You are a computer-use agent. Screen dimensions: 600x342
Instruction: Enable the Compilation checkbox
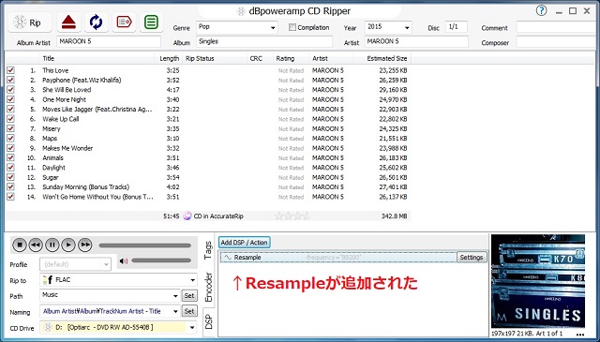point(292,27)
